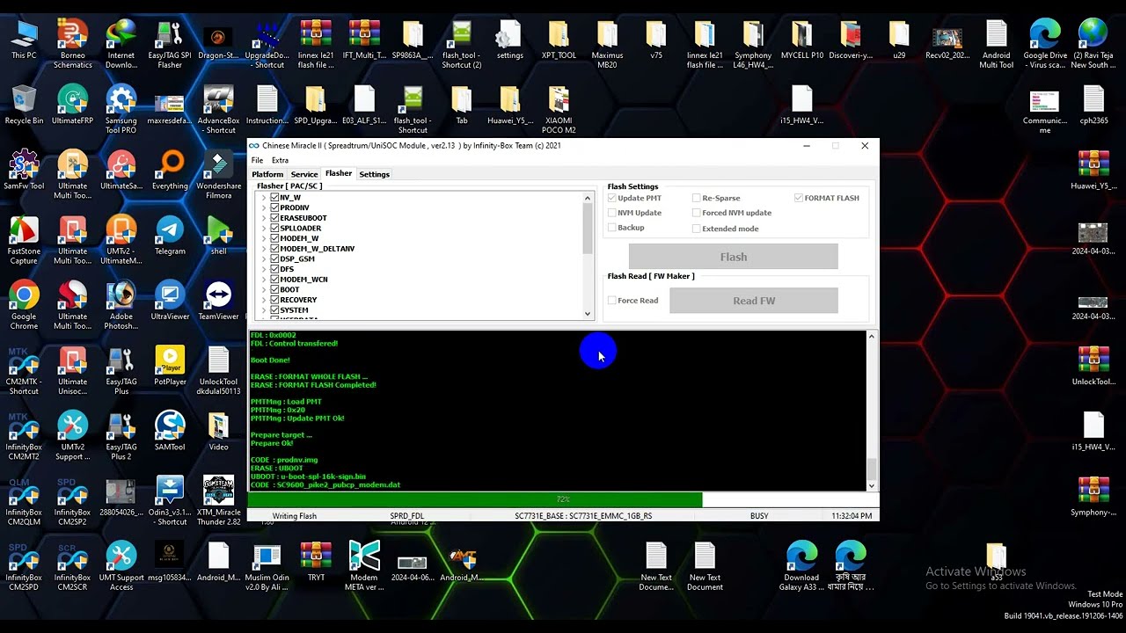This screenshot has width=1126, height=633.
Task: Open the PotPlayer desktop icon
Action: click(x=170, y=365)
